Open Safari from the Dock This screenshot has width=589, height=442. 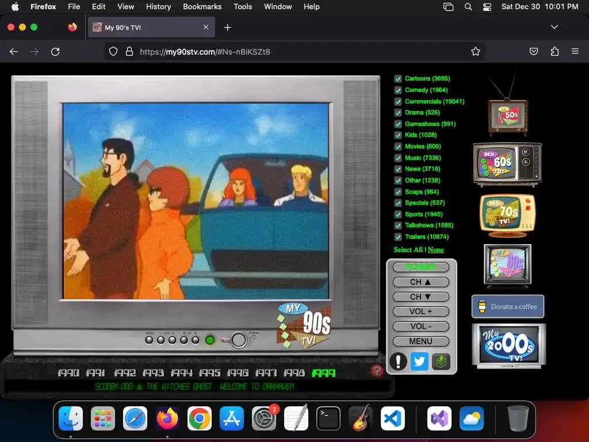(x=135, y=418)
